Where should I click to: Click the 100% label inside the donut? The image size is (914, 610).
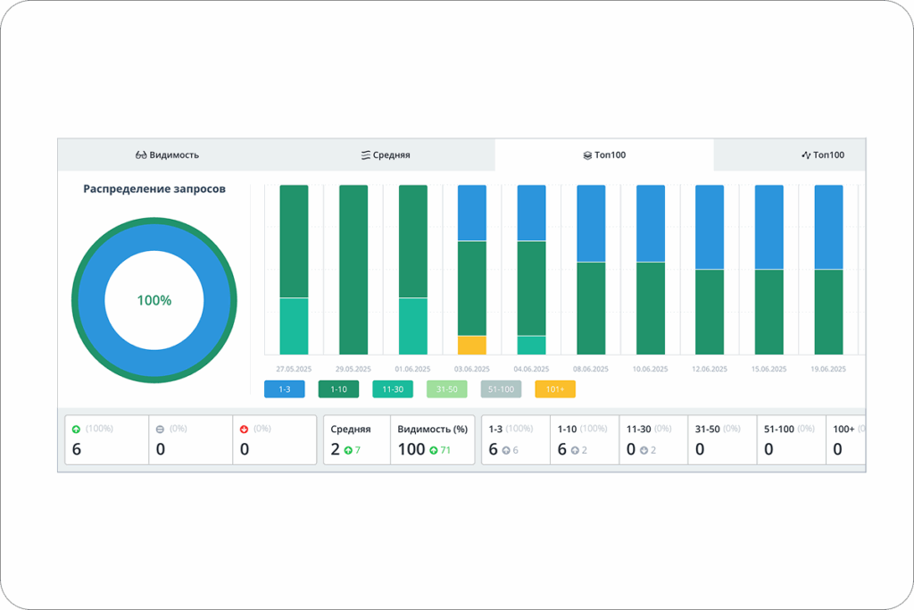[x=154, y=300]
